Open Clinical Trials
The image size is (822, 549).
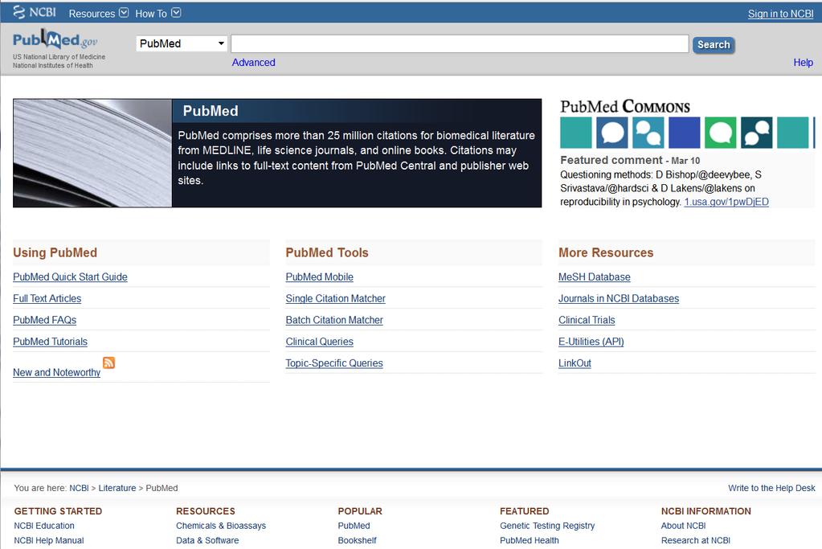587,320
